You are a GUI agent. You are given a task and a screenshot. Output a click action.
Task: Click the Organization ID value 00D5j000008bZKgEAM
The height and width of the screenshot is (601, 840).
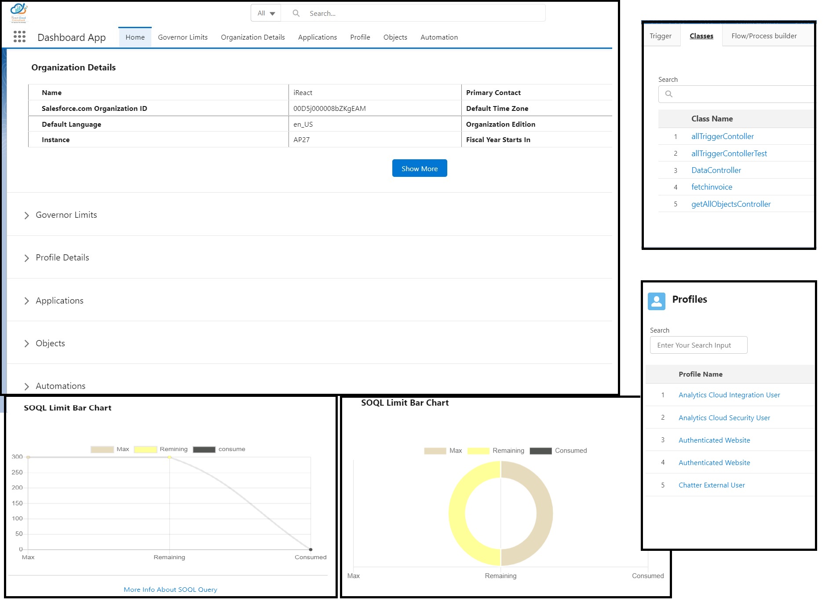point(329,109)
